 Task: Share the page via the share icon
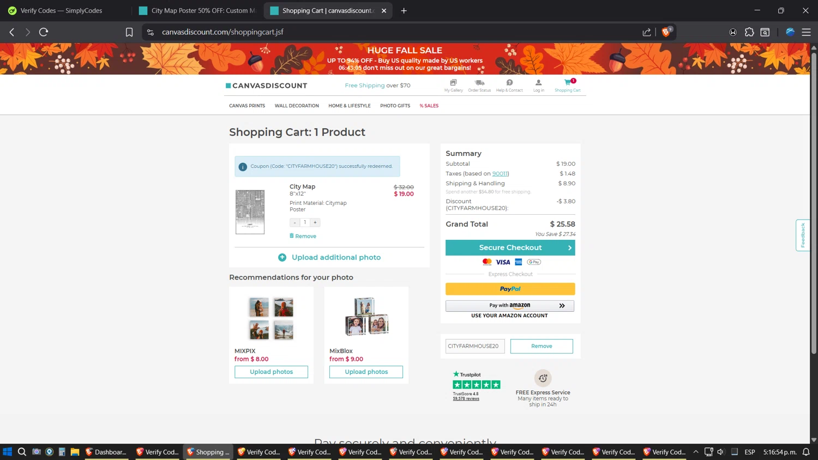click(647, 32)
